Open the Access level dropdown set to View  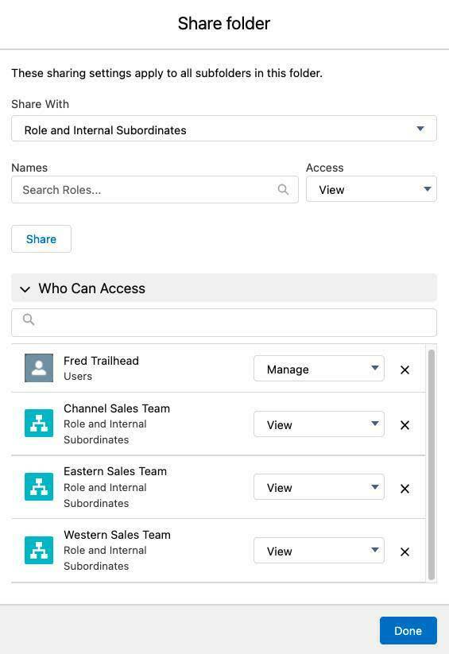point(371,189)
